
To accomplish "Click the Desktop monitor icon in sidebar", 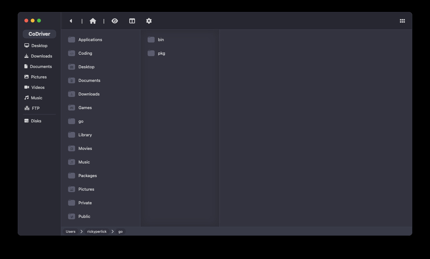I will pyautogui.click(x=27, y=46).
